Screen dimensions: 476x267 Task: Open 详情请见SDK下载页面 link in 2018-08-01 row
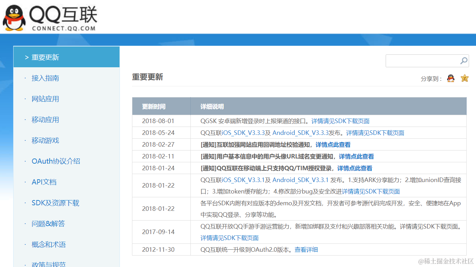[340, 121]
